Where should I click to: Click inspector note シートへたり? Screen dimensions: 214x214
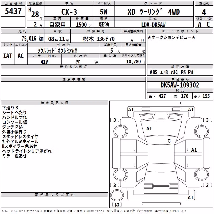click(x=14, y=112)
